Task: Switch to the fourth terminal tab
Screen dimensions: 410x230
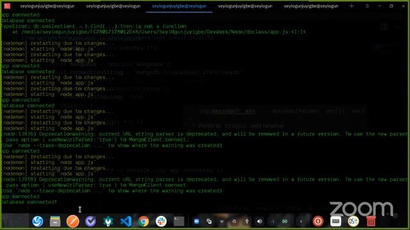Action: point(245,6)
